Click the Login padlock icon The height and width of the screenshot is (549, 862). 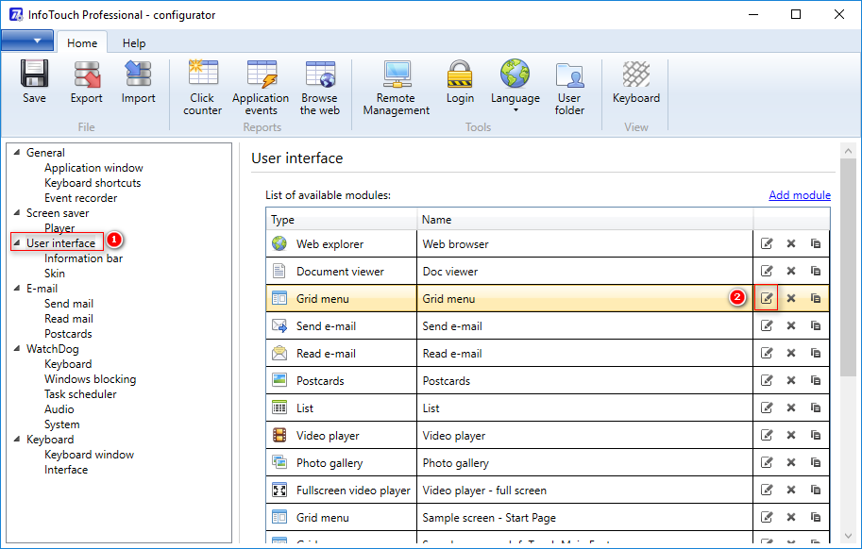(x=460, y=83)
